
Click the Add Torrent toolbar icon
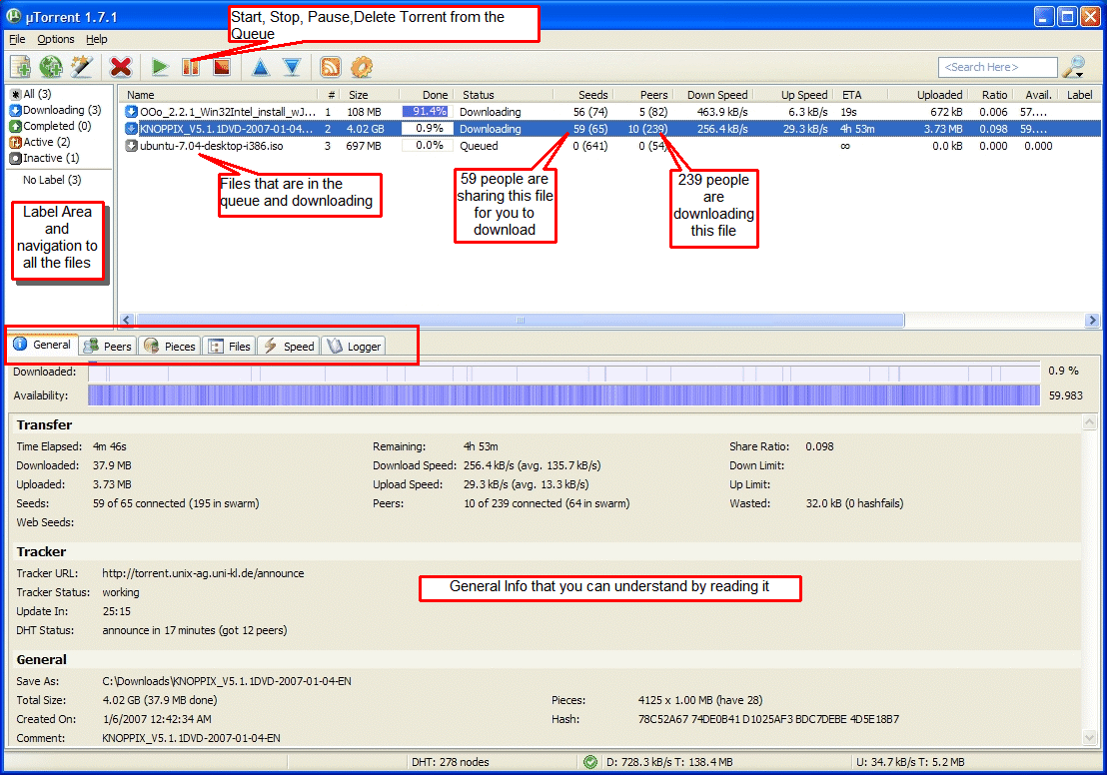click(20, 67)
